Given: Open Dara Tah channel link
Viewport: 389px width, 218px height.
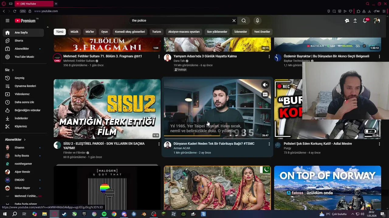Looking at the screenshot, I should pyautogui.click(x=179, y=61).
